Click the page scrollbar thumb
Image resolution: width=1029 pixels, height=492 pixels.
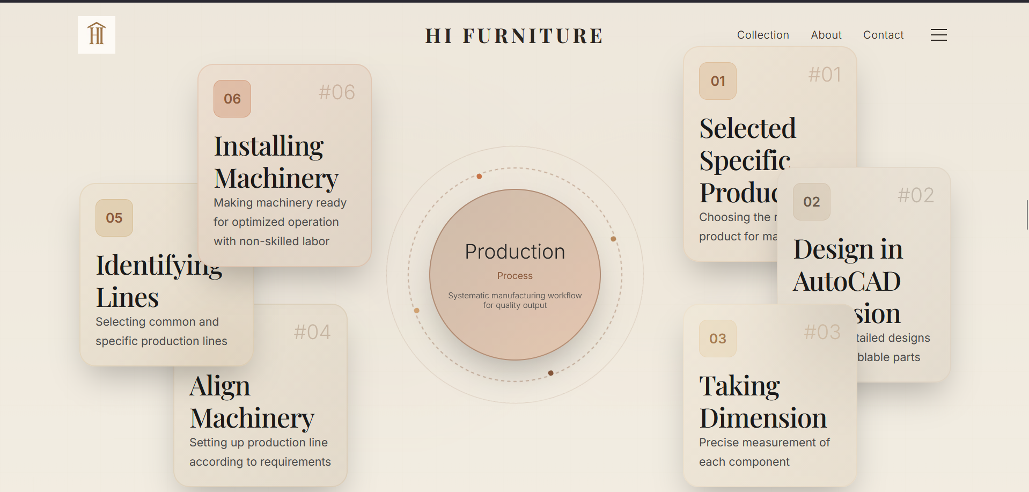tap(1027, 215)
